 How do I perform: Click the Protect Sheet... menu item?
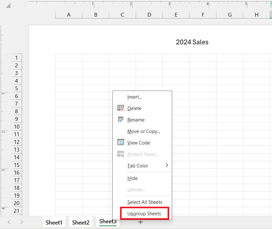142,154
